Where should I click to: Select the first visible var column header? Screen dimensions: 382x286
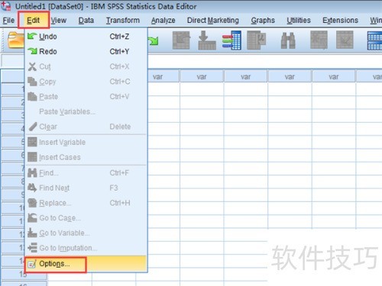[x=163, y=77]
